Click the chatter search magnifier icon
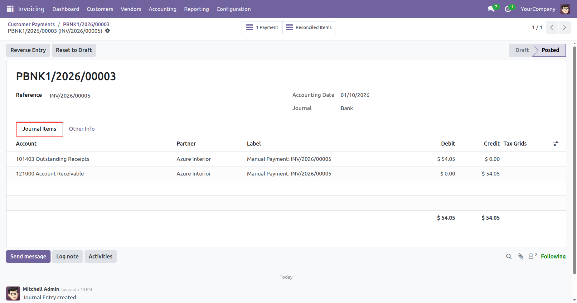This screenshot has width=577, height=303. (509, 257)
